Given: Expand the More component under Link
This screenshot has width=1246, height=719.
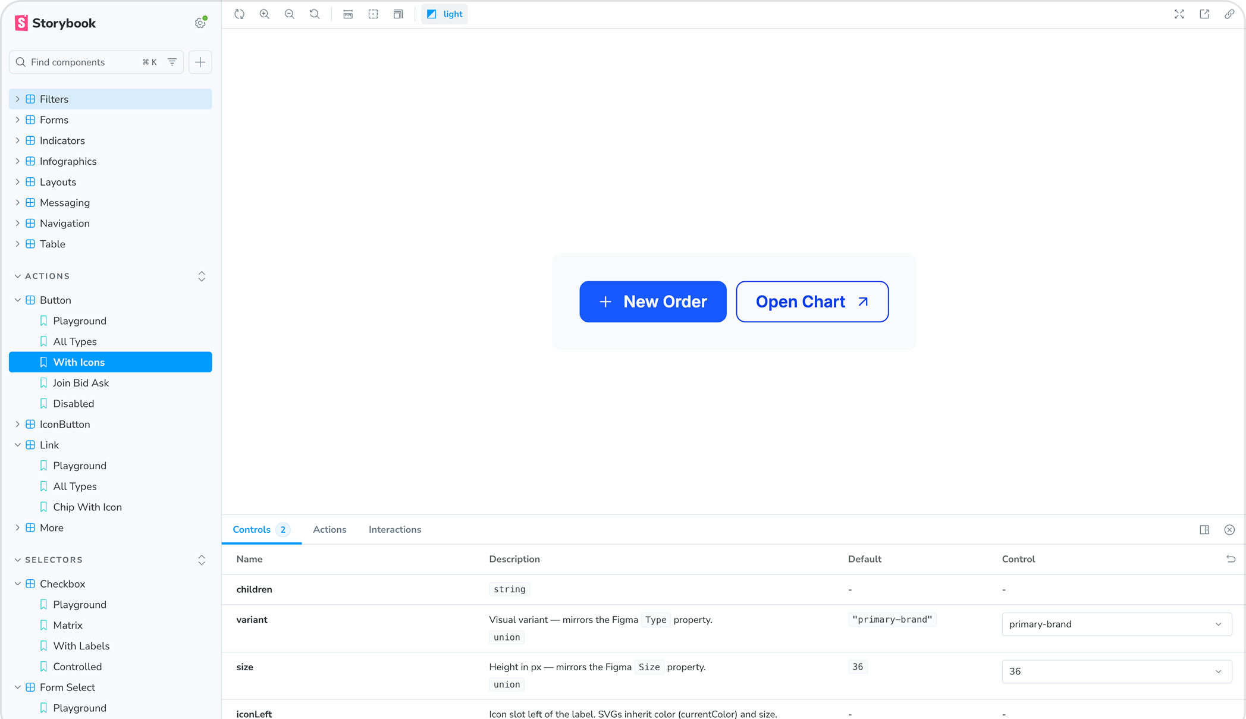Looking at the screenshot, I should [111, 528].
